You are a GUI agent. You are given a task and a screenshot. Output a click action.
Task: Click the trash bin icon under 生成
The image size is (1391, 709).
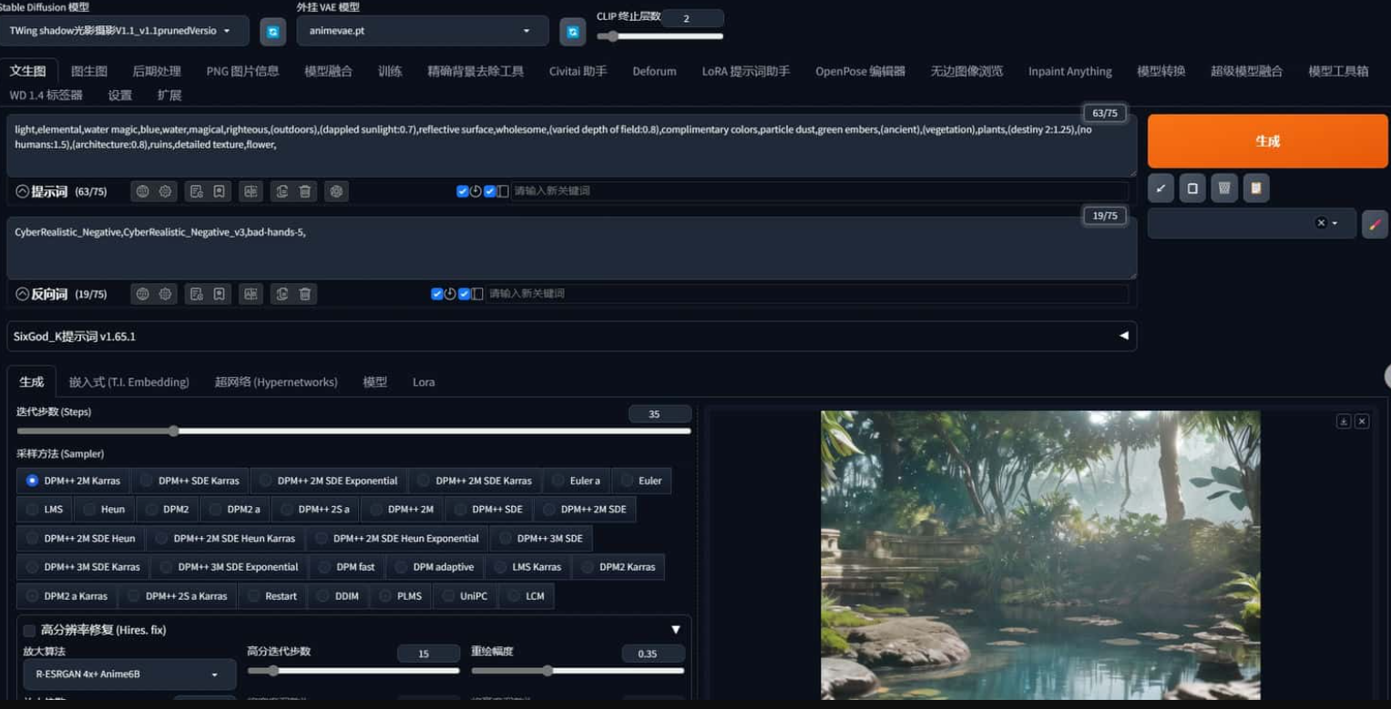(x=1224, y=188)
